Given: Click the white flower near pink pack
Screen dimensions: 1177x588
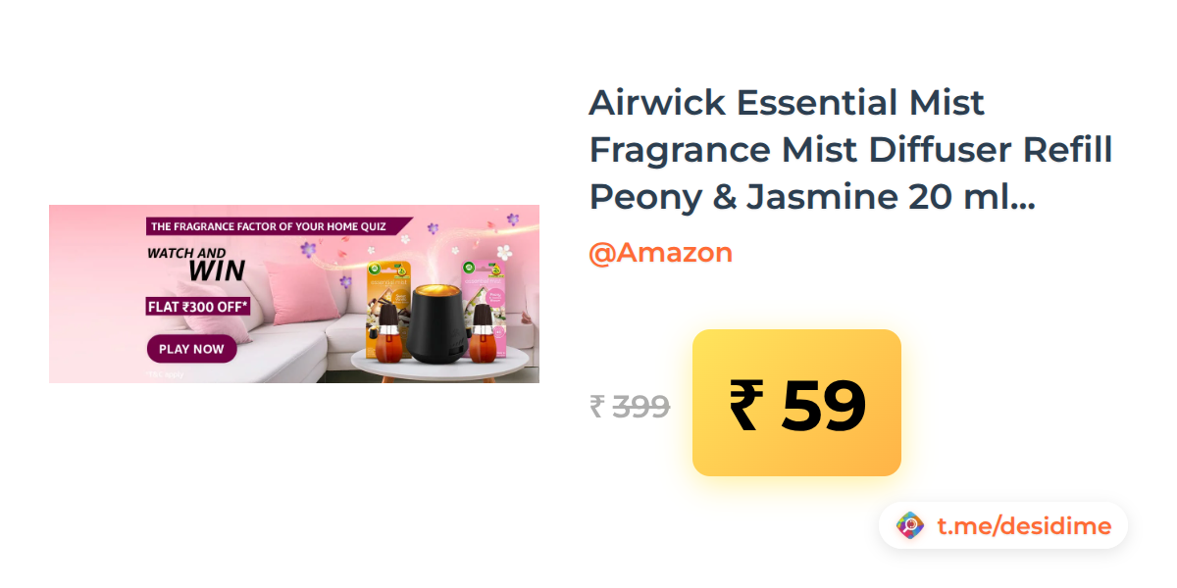Looking at the screenshot, I should [x=504, y=253].
